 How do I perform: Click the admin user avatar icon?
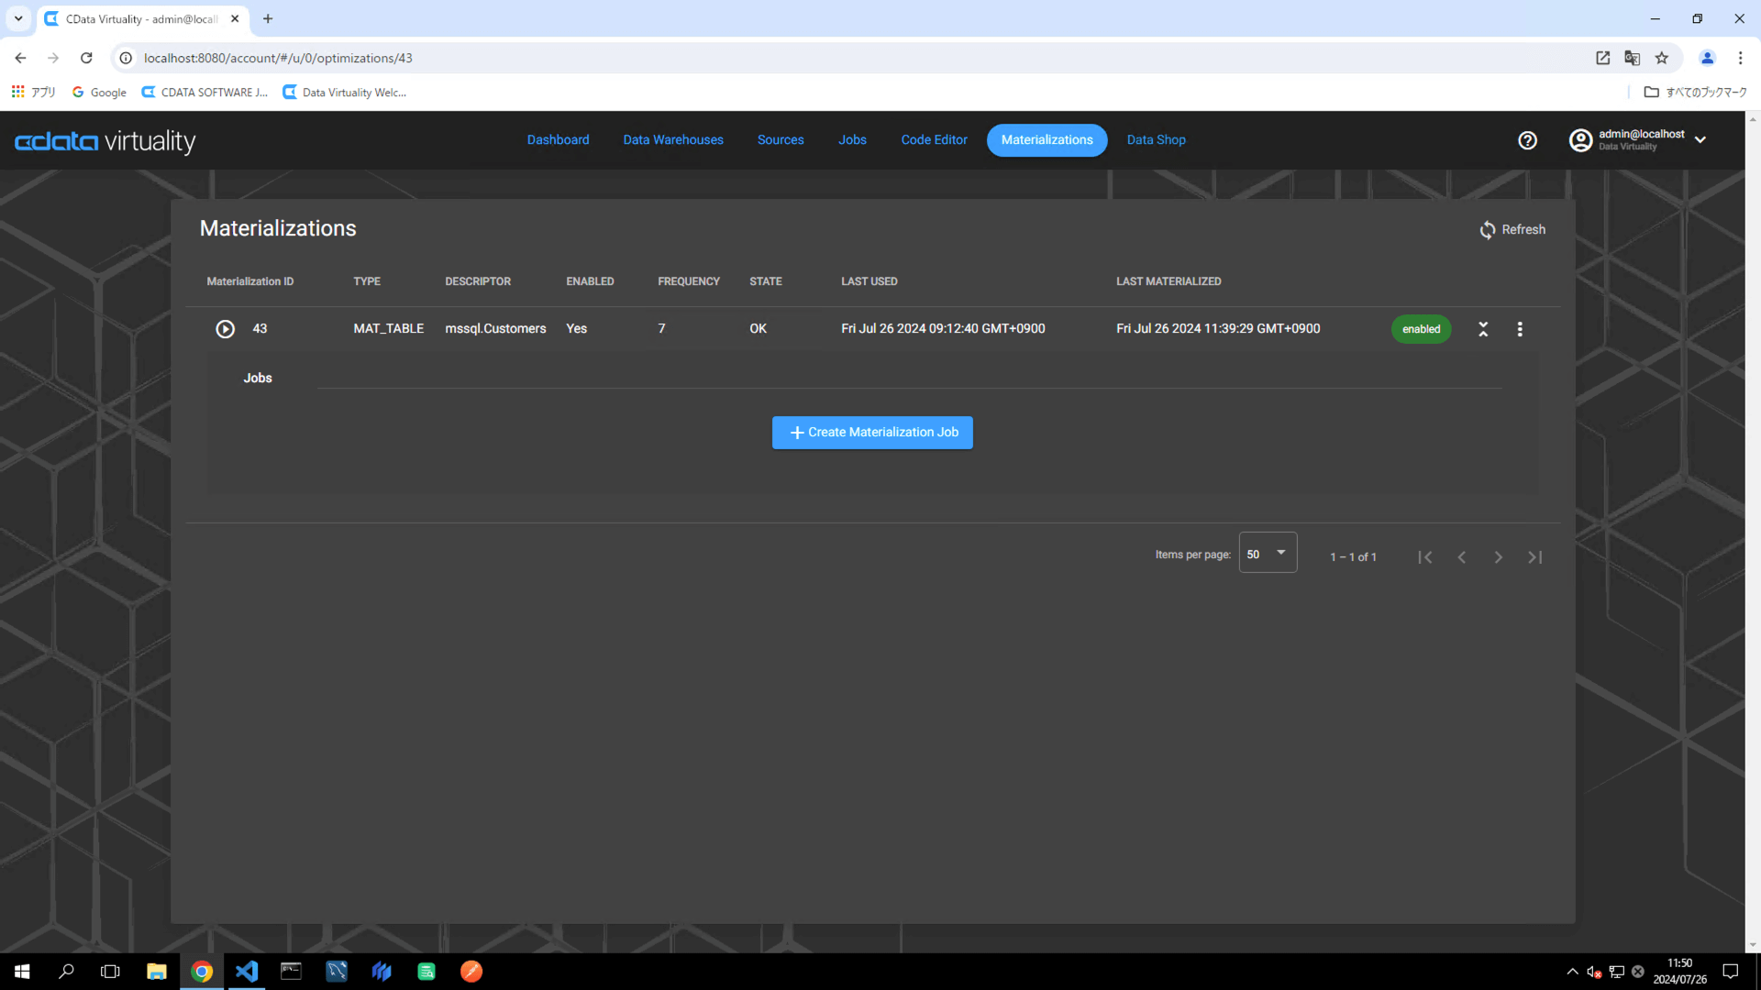pos(1580,140)
